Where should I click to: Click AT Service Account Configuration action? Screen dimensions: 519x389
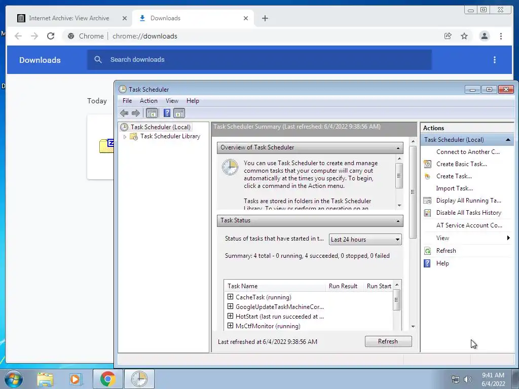469,225
